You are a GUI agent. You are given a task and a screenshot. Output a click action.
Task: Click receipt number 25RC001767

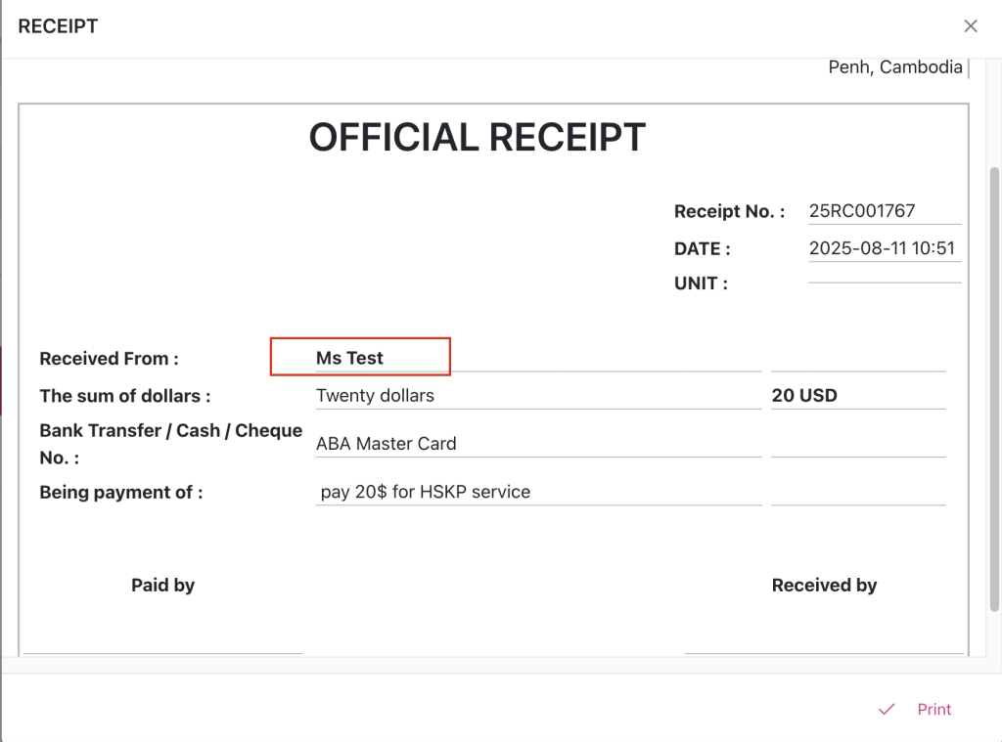click(862, 211)
